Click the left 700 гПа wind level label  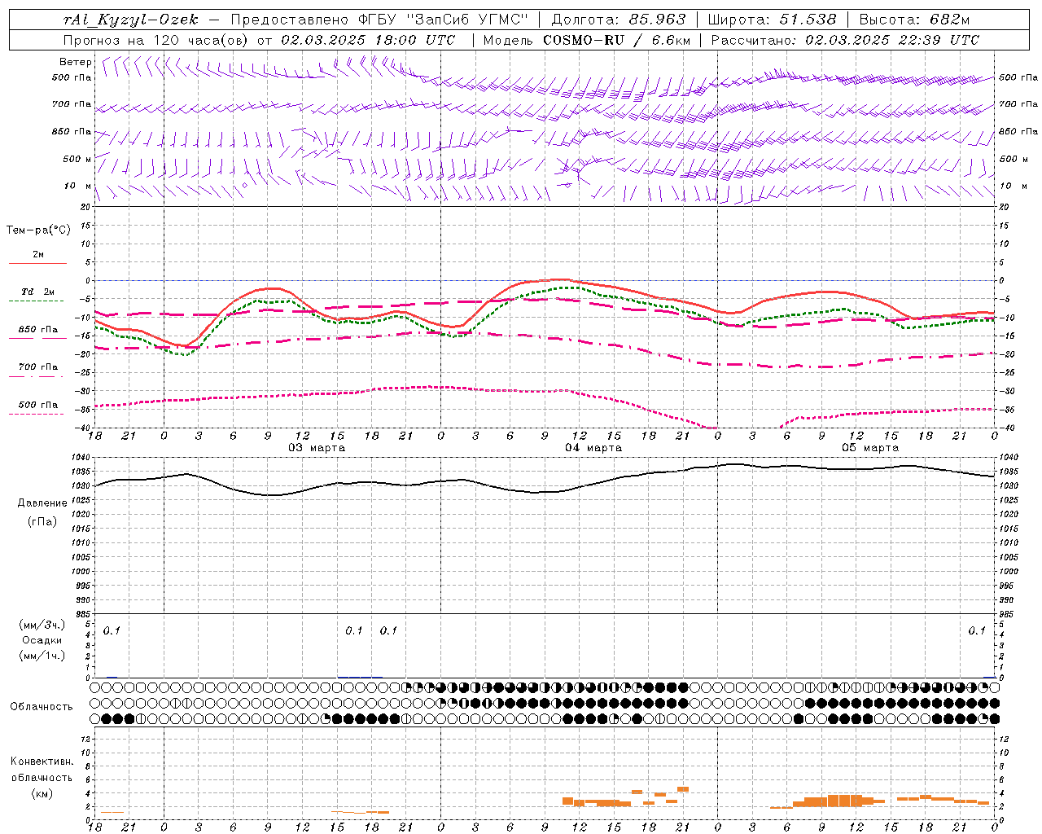click(72, 104)
